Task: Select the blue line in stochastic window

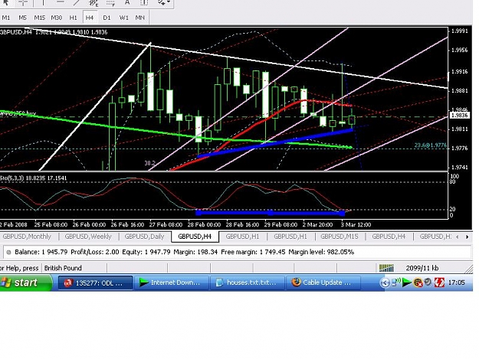Action: click(x=270, y=213)
